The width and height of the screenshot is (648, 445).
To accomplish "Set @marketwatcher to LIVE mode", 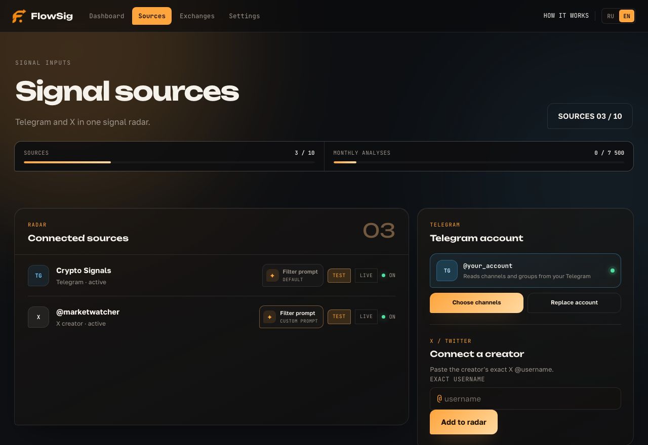I will click(x=366, y=317).
